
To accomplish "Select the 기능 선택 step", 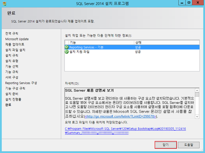I will click(12, 66).
